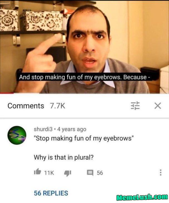
Task: Like the comment with thumbs up icon
Action: [38, 172]
